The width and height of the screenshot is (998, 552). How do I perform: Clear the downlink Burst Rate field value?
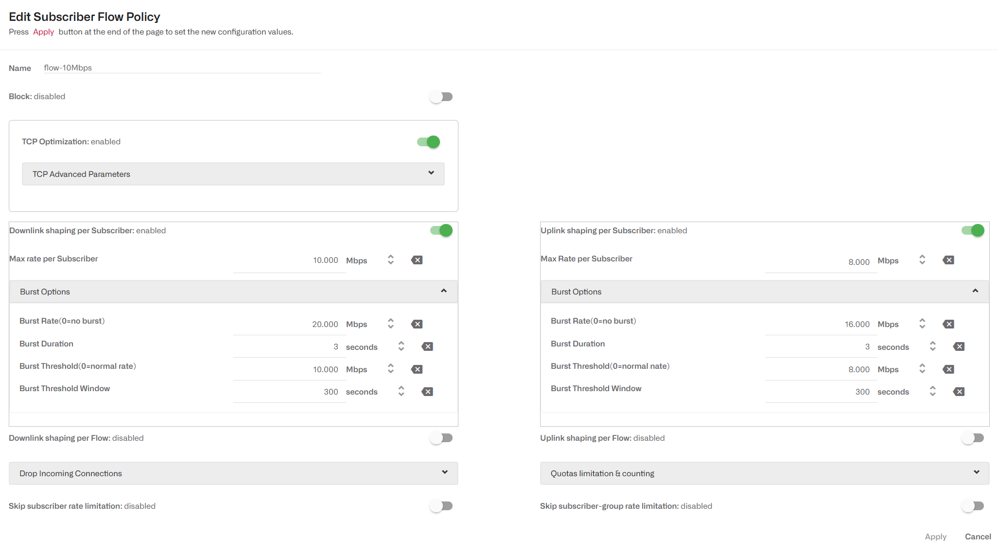[x=417, y=324]
